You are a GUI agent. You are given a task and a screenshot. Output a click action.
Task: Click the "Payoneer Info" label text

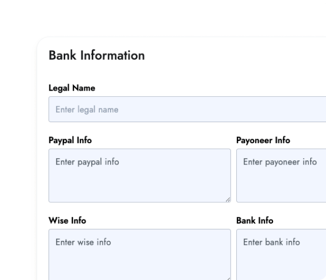(x=263, y=140)
